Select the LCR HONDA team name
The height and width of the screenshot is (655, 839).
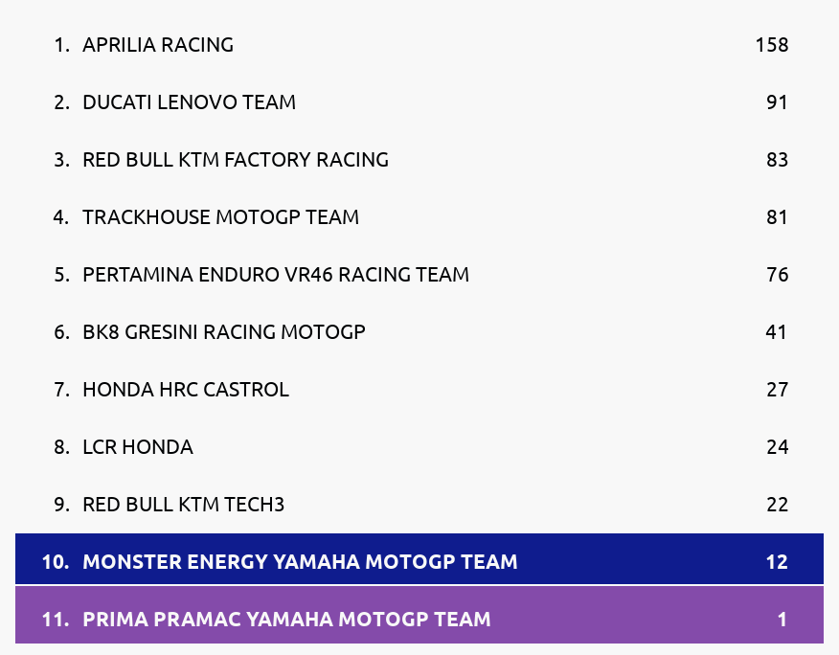(138, 447)
